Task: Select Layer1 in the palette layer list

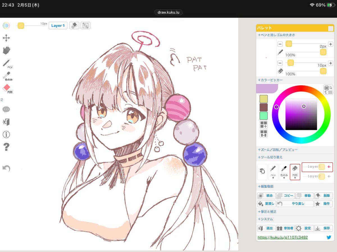Action: pos(317,167)
